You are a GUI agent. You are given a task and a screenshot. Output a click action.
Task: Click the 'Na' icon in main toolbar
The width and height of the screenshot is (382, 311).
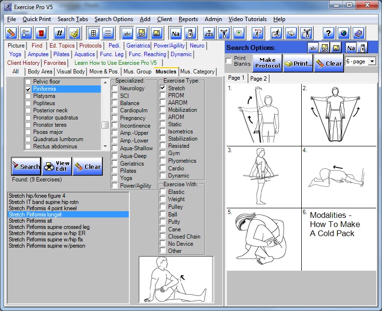(175, 33)
